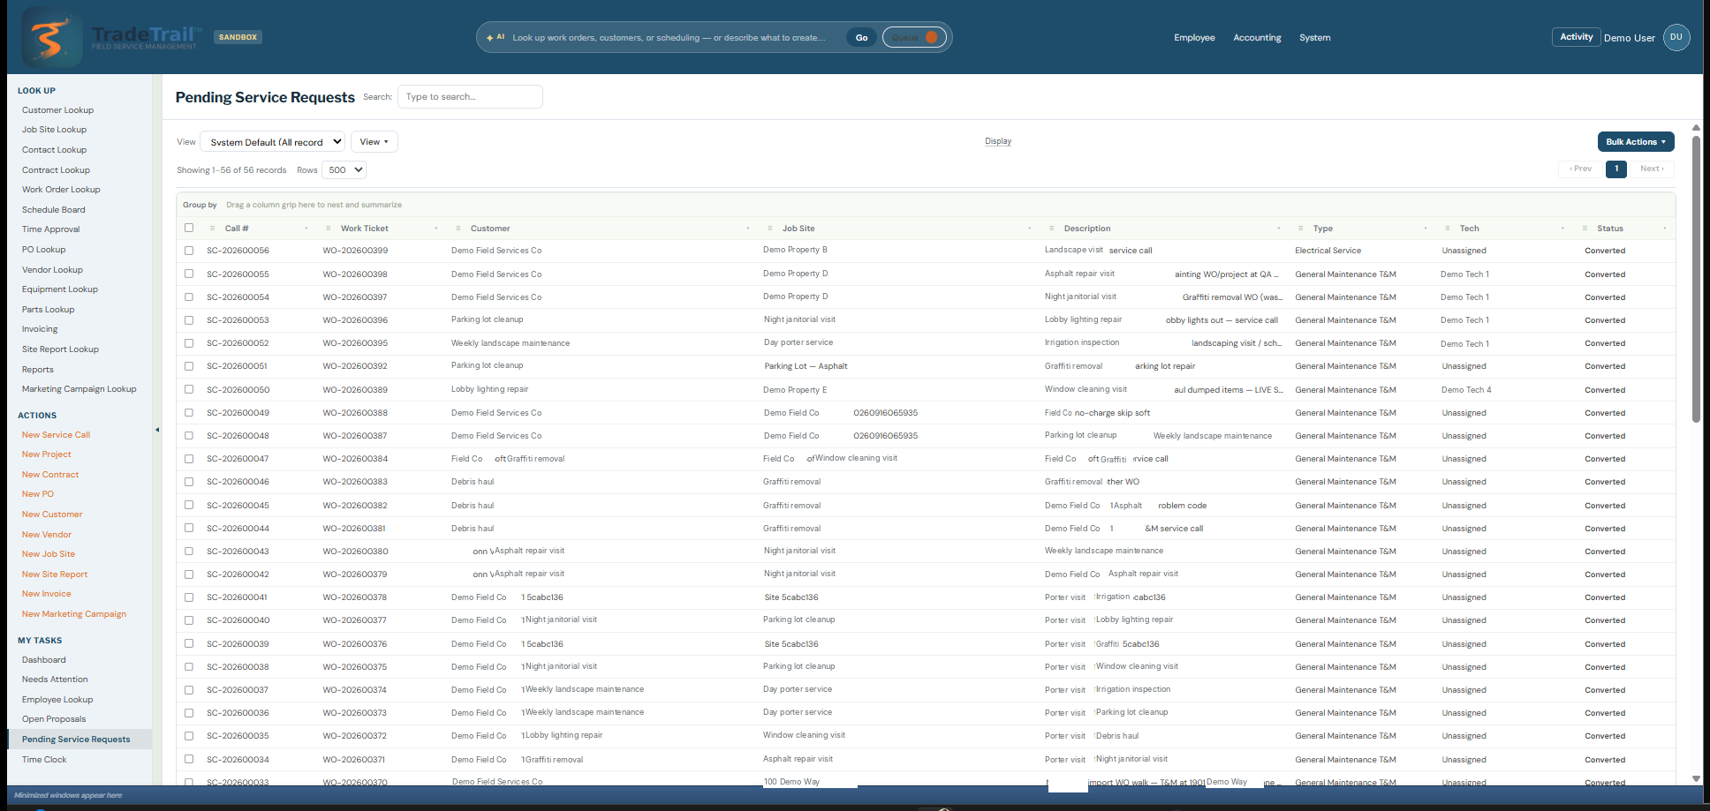
Task: Click the New Service Call link
Action: click(56, 435)
